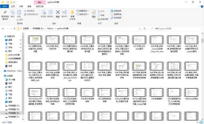Open python600集 folder in navigation pane
This screenshot has height=124, width=204.
[12, 55]
